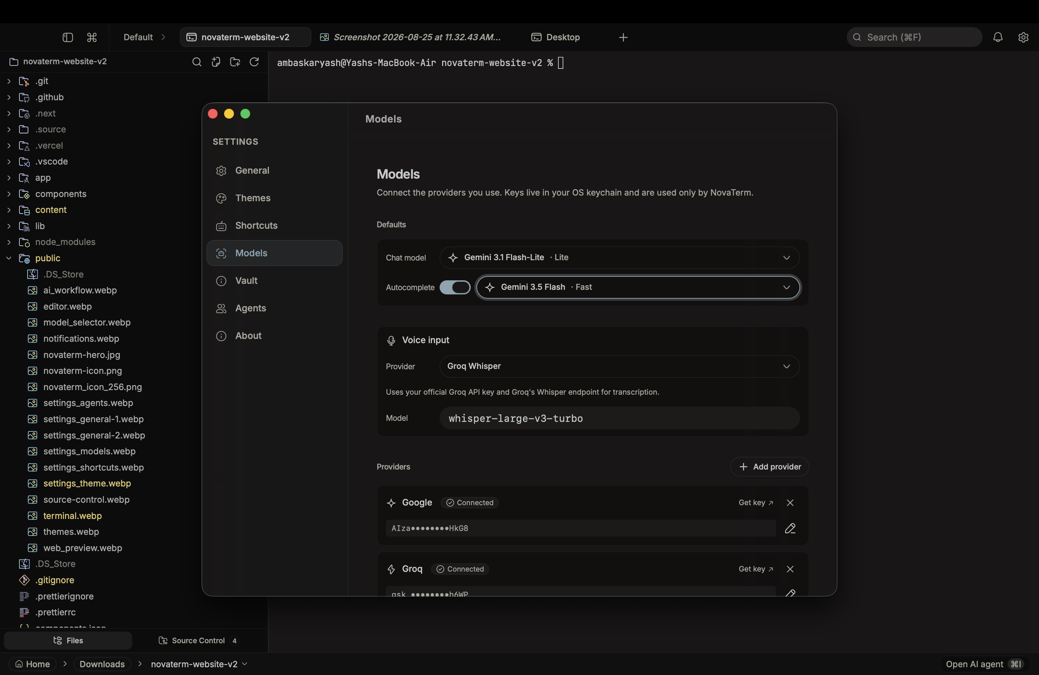The width and height of the screenshot is (1039, 675).
Task: Switch to the novaterm-website-v2 tab
Action: click(x=245, y=37)
